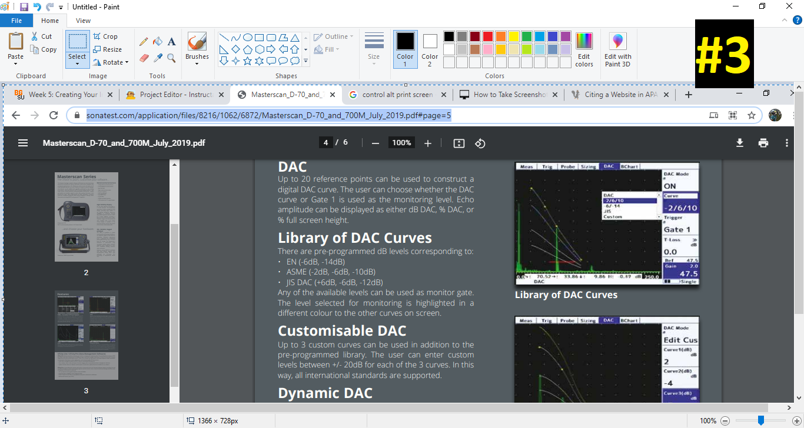Click the PDF page number field
Image resolution: width=804 pixels, height=428 pixels.
coord(325,143)
